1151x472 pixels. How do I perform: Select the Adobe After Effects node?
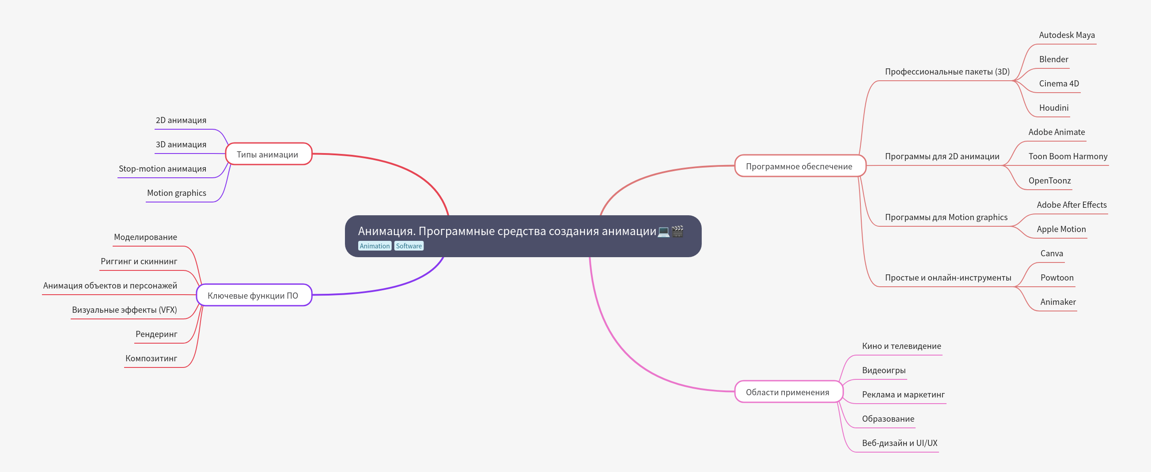coord(1071,205)
